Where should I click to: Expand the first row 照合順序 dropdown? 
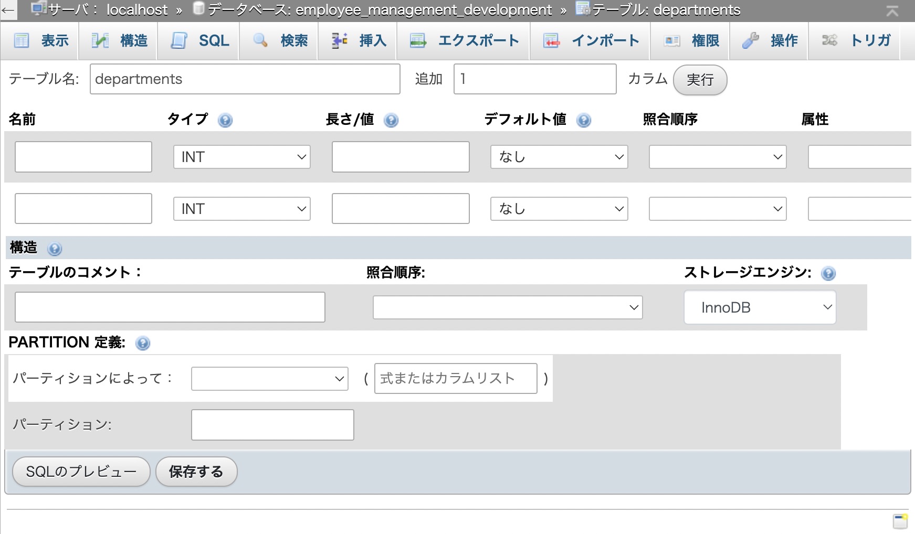717,157
